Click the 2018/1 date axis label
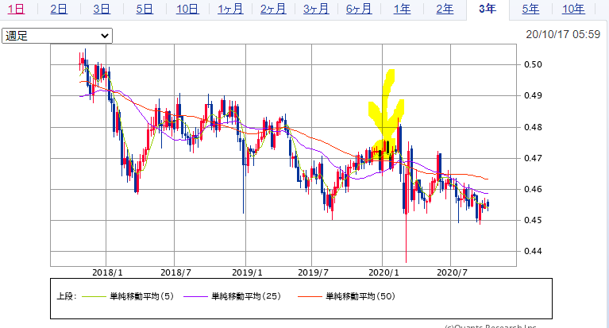Image resolution: width=609 pixels, height=328 pixels. (107, 272)
